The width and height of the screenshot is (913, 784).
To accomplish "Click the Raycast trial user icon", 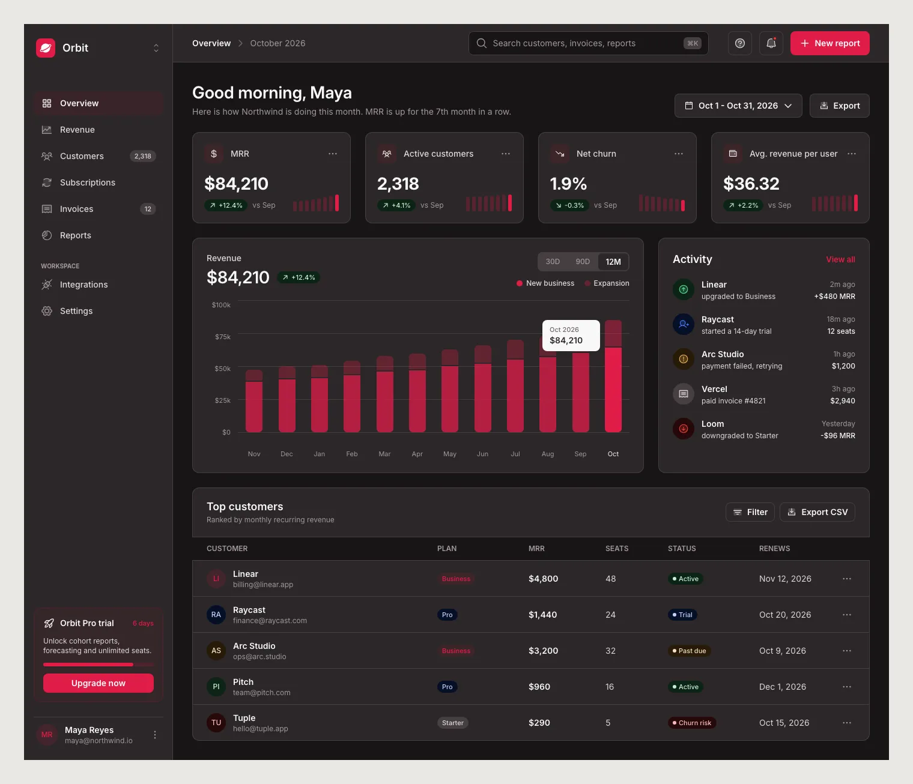I will point(684,324).
